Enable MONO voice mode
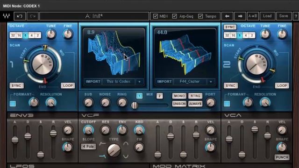This screenshot has width=299, height=168. tap(179, 96)
